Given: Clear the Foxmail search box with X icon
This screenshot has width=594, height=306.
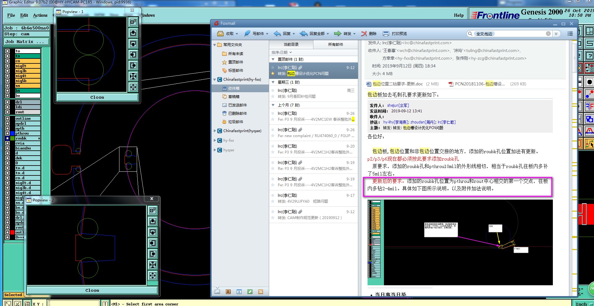Looking at the screenshot, I should [x=548, y=33].
